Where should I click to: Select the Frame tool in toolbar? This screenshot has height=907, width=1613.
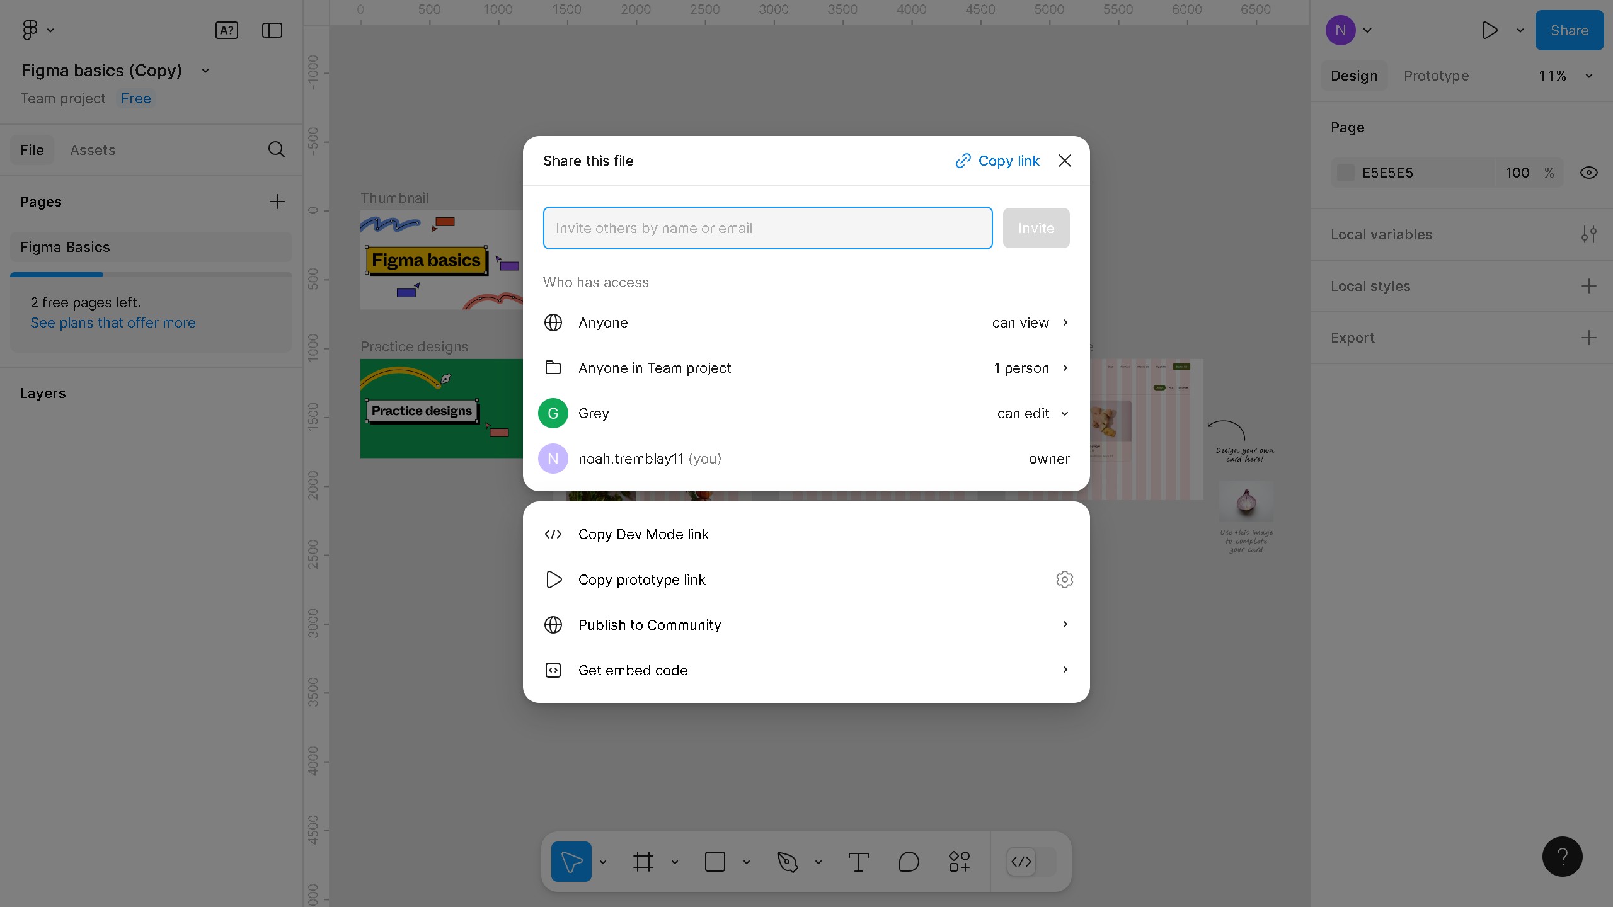click(x=643, y=862)
